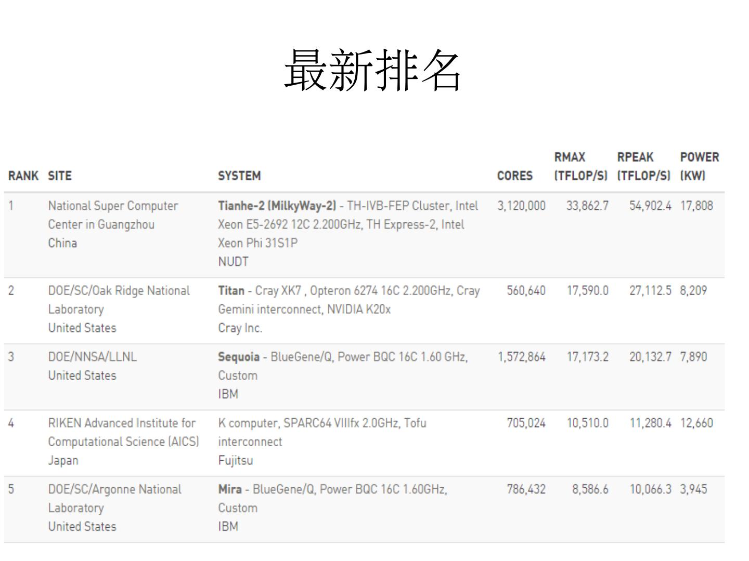The height and width of the screenshot is (561, 749).
Task: Click the SYSTEM column header
Action: point(239,176)
